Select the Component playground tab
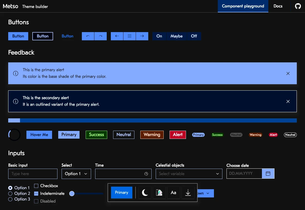This screenshot has height=210, width=305. 243,6
